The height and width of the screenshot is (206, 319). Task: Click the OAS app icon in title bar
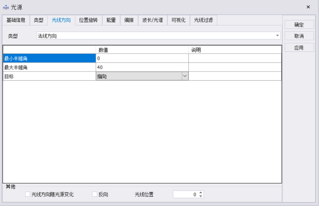point(6,7)
